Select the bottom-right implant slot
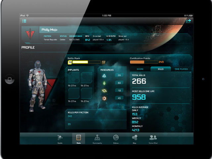The image size is (212, 159). click(86, 93)
